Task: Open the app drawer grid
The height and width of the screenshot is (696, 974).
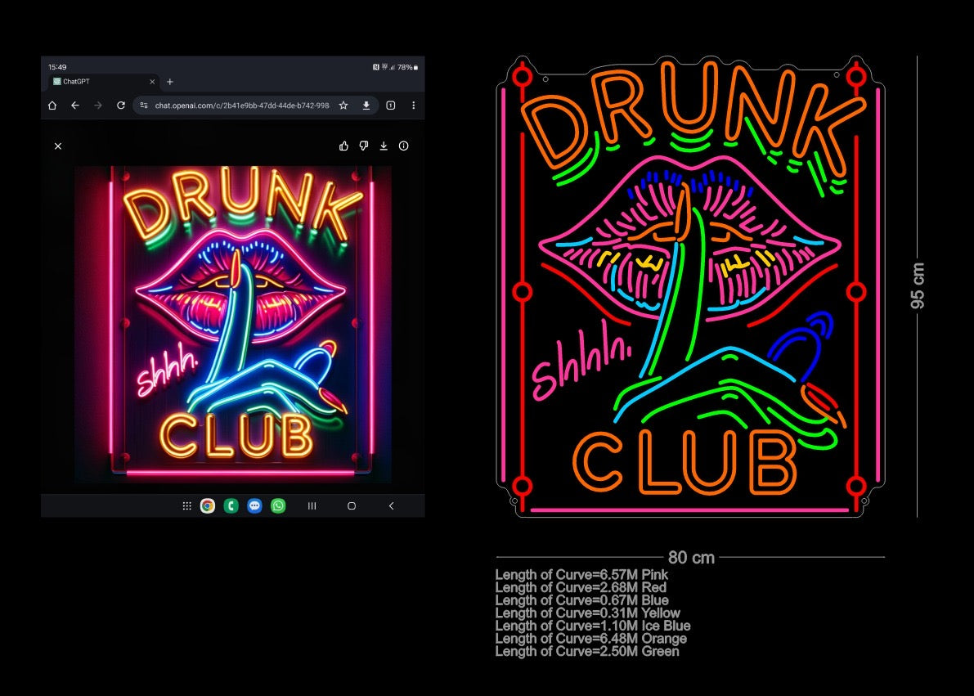Action: pos(186,505)
